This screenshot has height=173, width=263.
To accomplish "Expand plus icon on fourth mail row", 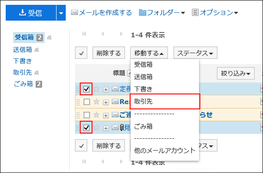I will pyautogui.click(x=106, y=129).
